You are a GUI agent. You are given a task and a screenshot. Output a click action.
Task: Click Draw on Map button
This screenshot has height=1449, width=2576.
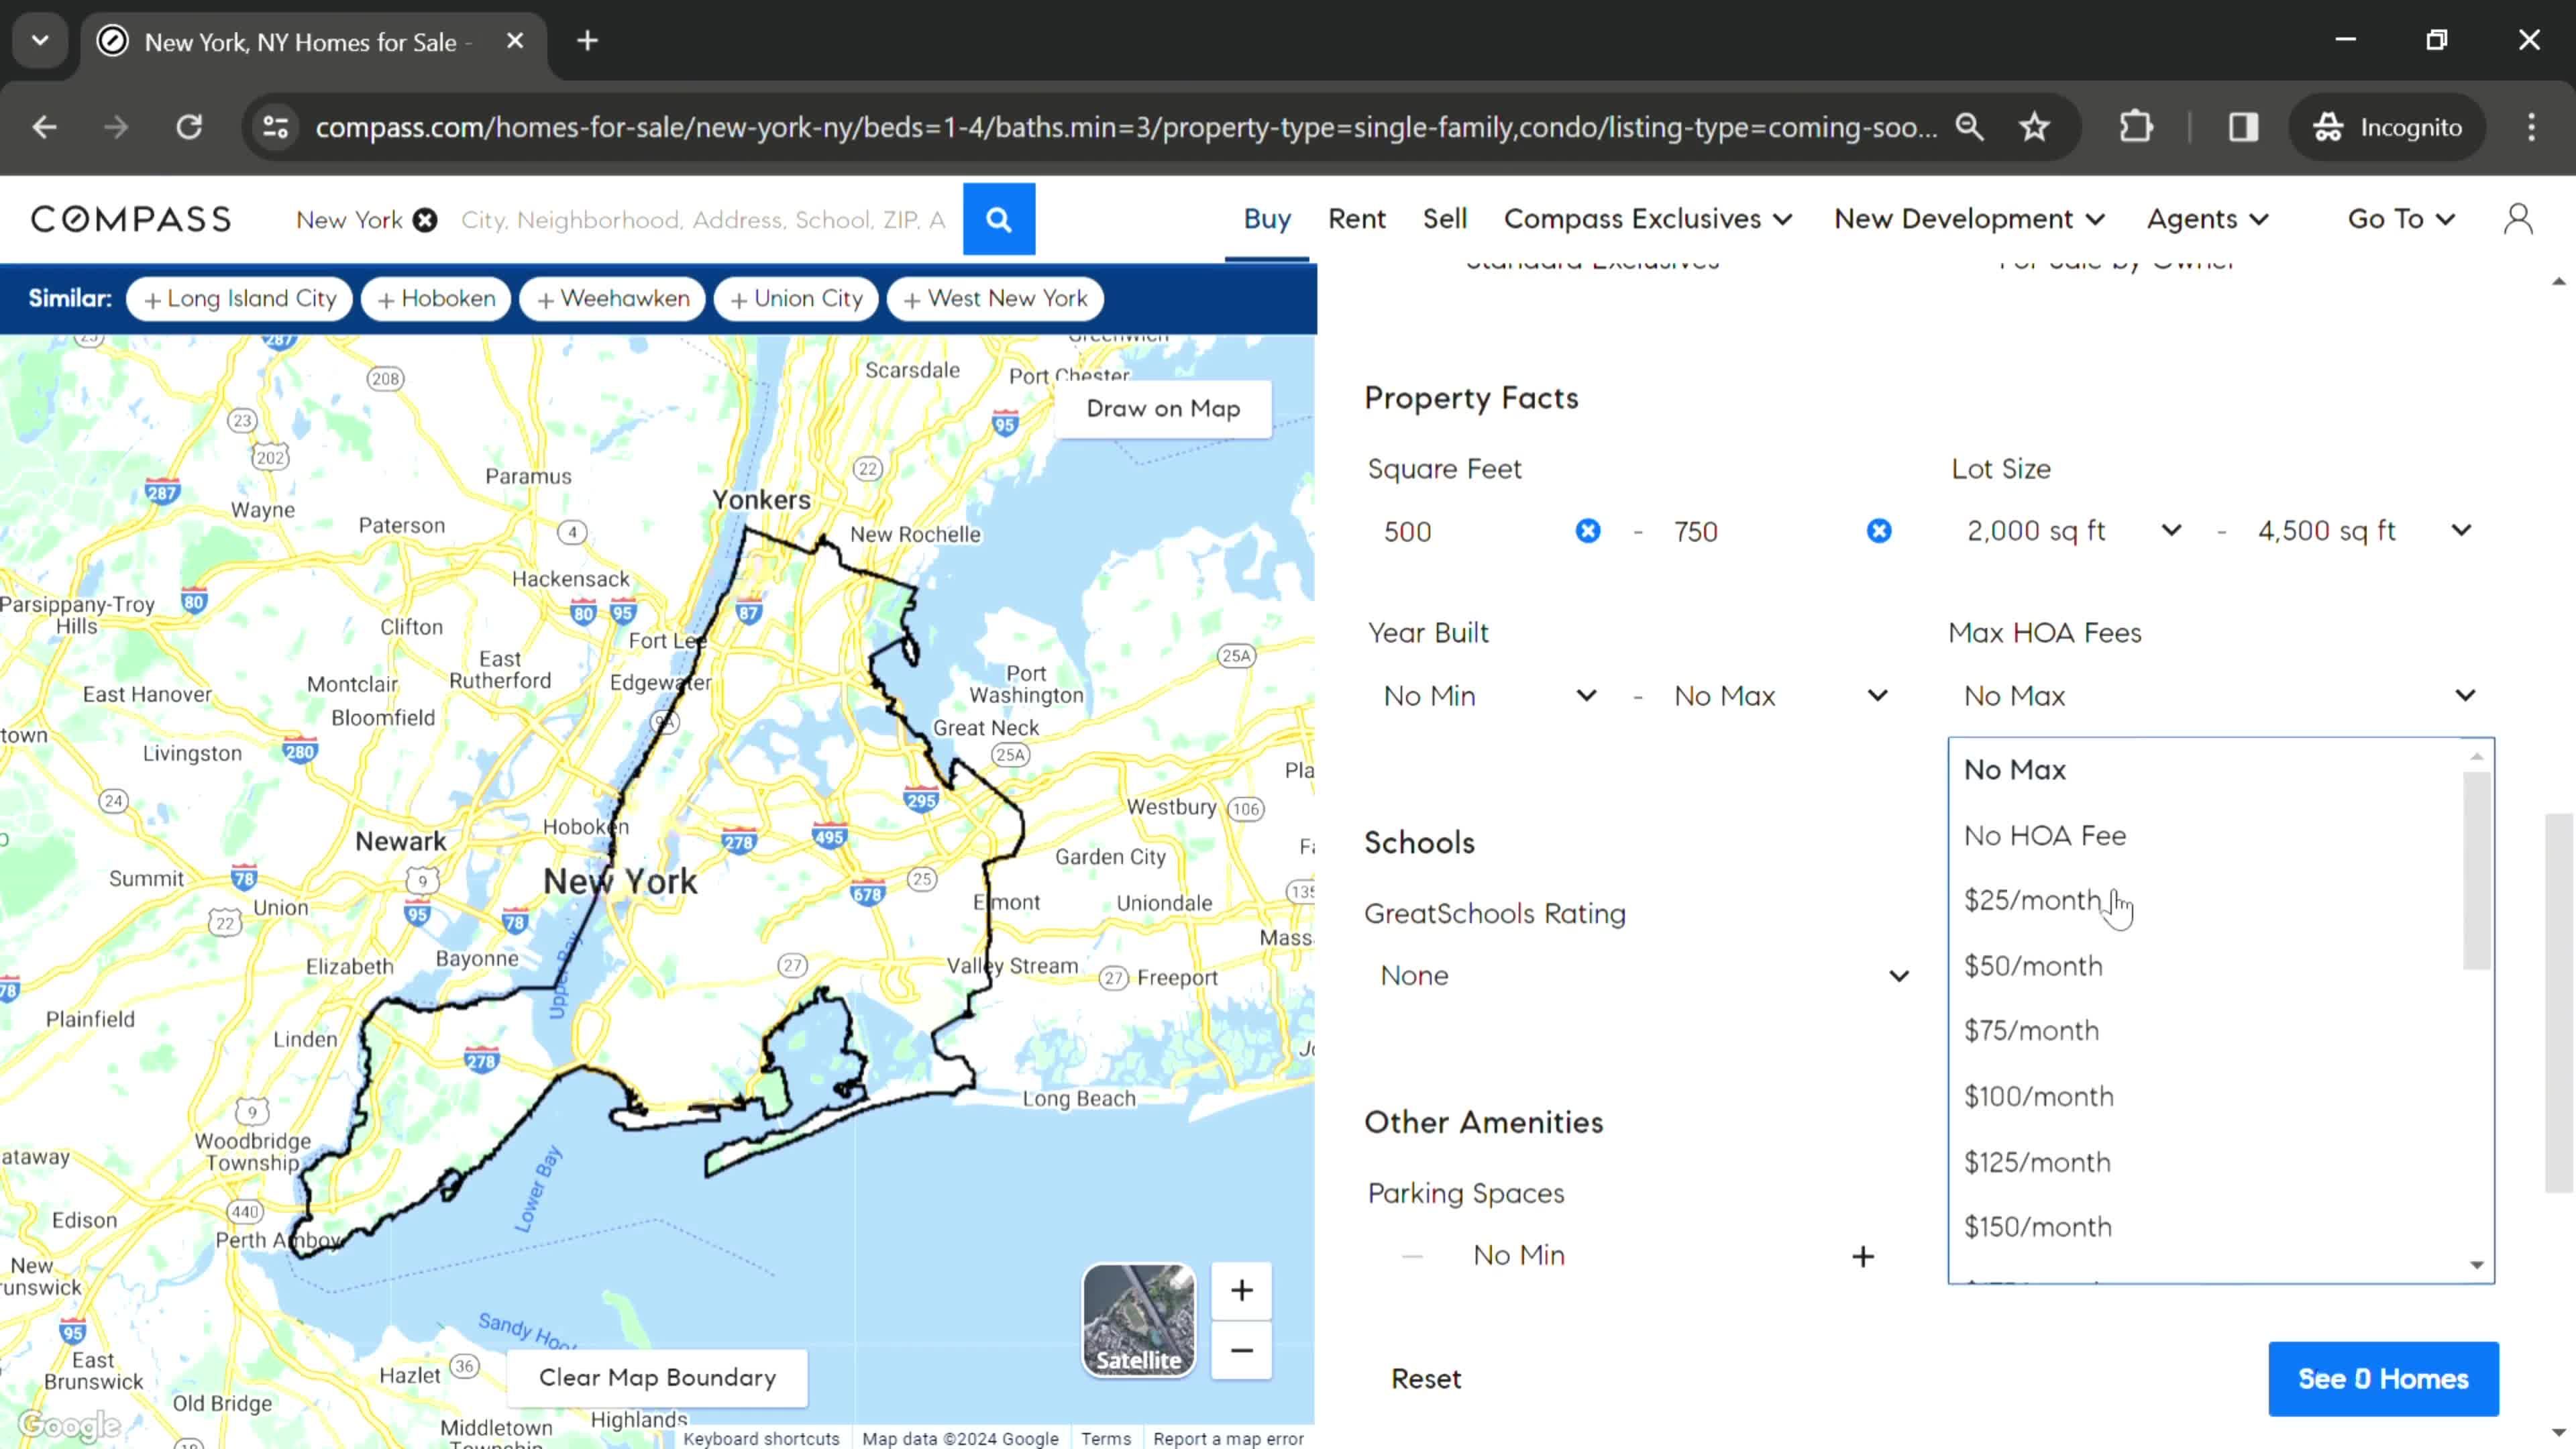1163,408
